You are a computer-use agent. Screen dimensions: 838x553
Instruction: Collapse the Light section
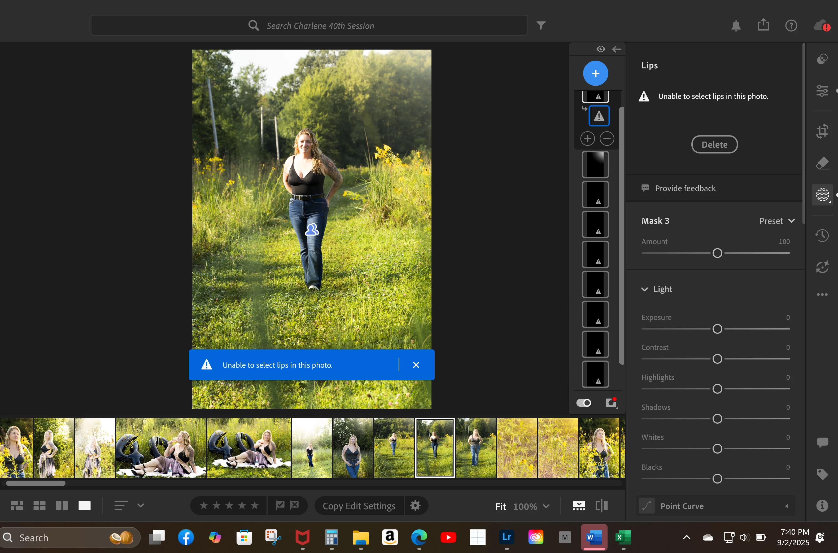[x=644, y=289]
